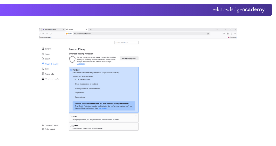Open the Extensions & Themes label

coord(52,125)
